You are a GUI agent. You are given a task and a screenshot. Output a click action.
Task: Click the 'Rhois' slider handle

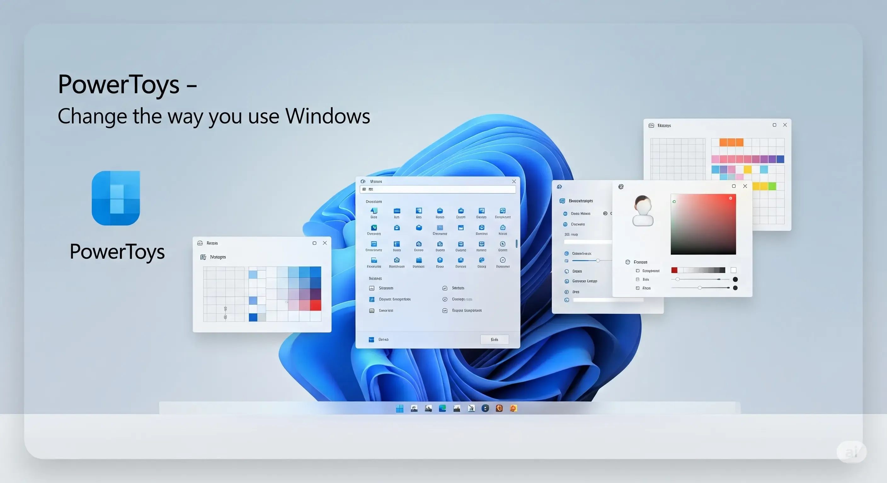(700, 288)
